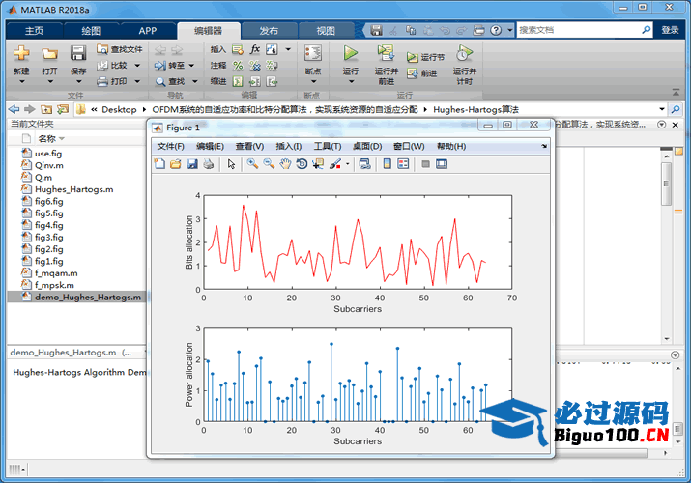The image size is (691, 483).
Task: Expand the Go To dropdown arrow
Action: [191, 66]
